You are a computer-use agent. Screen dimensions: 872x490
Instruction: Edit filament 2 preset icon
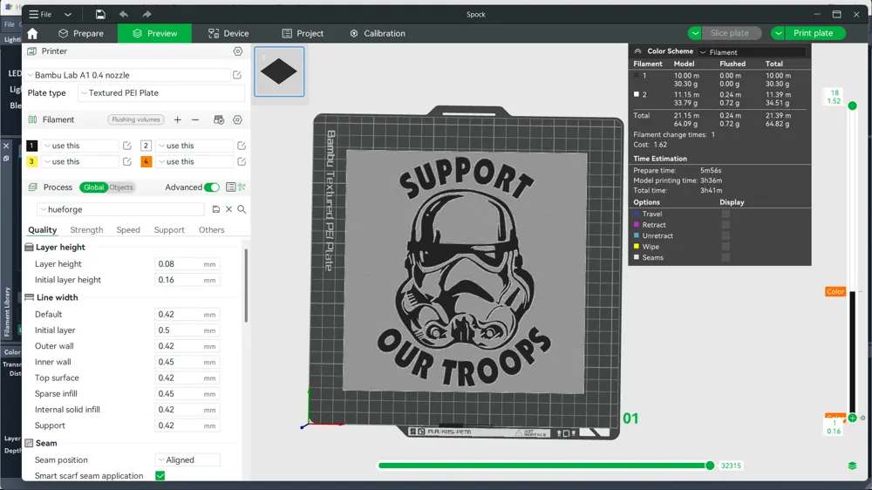tap(242, 146)
